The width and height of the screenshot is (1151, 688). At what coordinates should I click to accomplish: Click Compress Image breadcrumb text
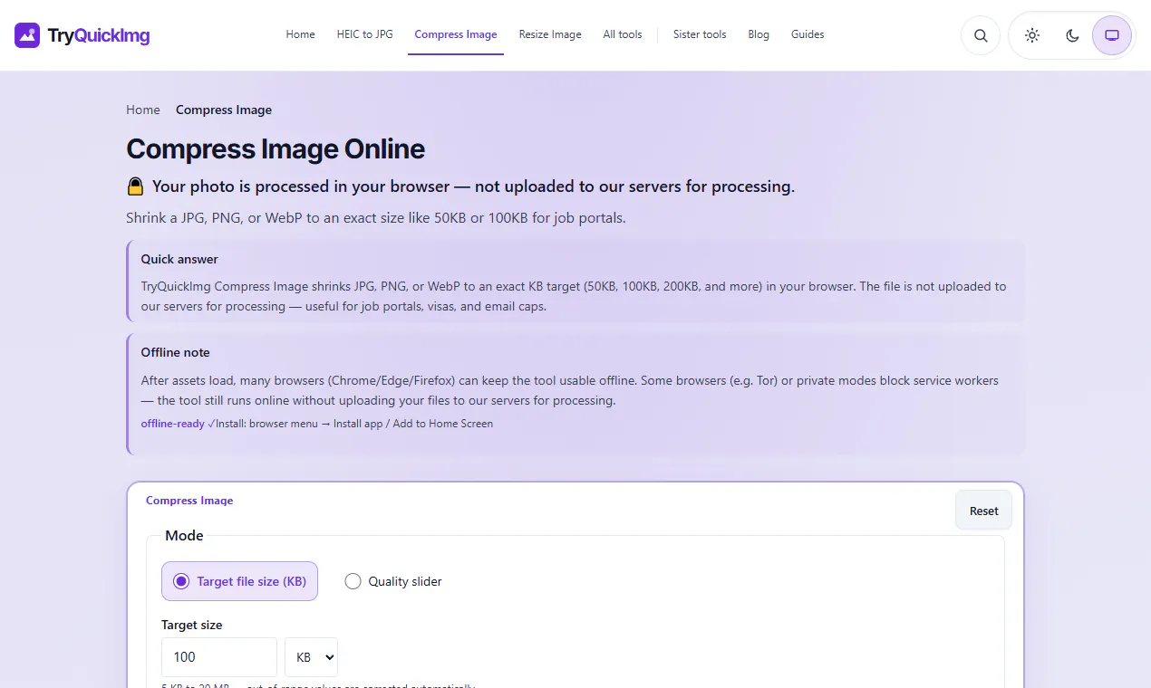[224, 110]
